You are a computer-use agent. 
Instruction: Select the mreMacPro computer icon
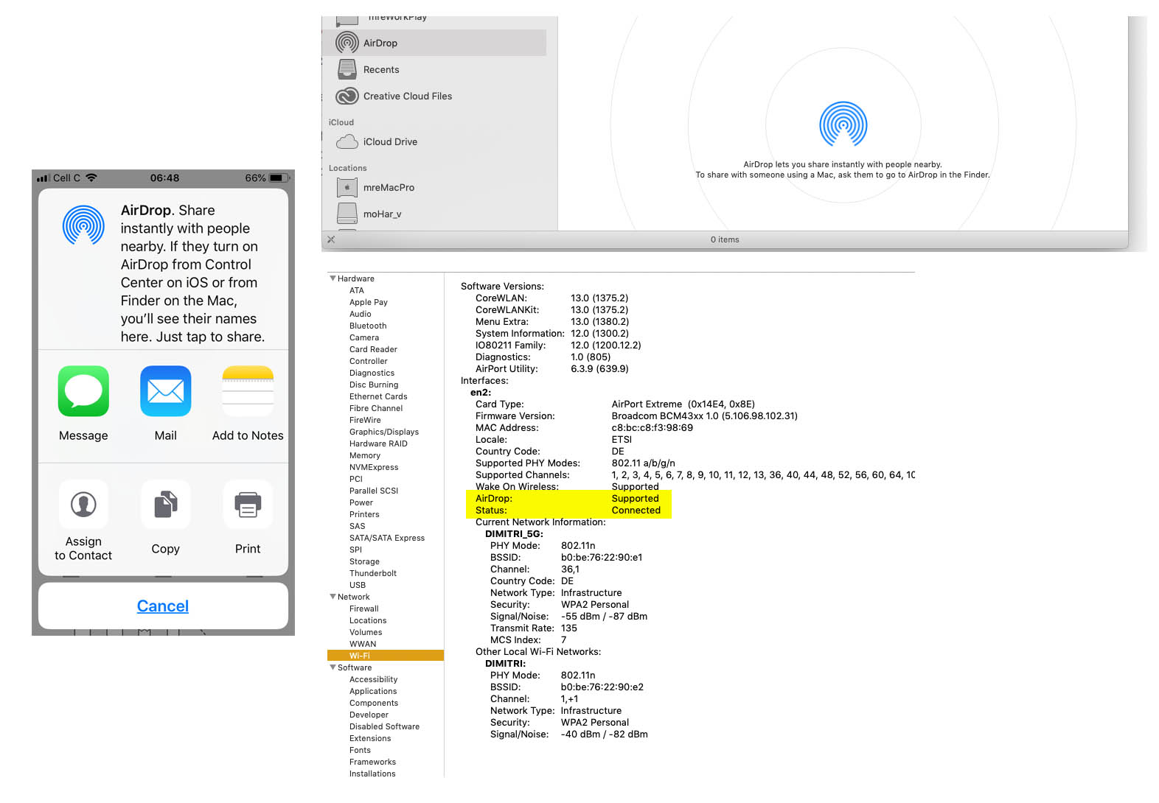click(347, 187)
